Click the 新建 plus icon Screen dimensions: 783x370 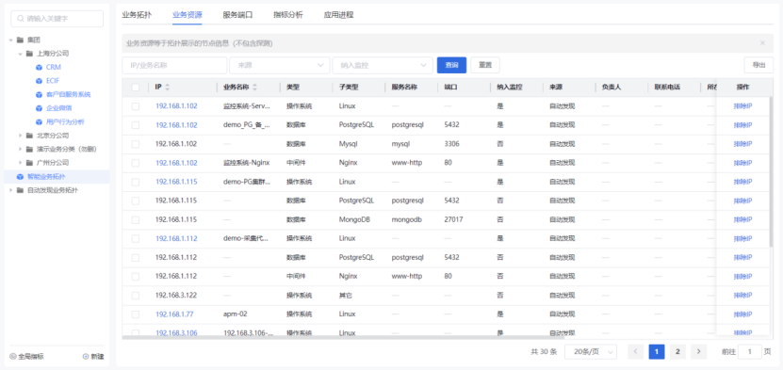86,357
